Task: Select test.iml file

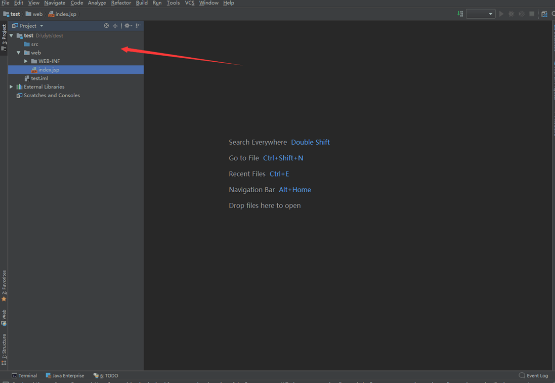Action: tap(36, 78)
